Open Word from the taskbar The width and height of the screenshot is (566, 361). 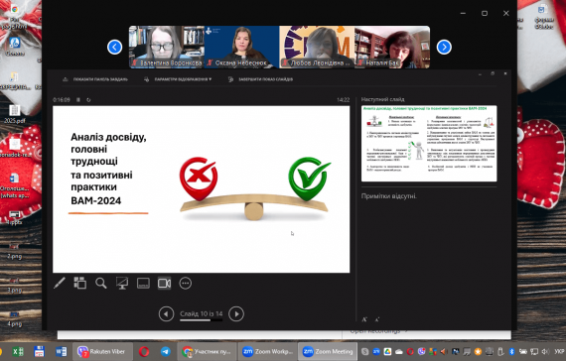(61, 351)
